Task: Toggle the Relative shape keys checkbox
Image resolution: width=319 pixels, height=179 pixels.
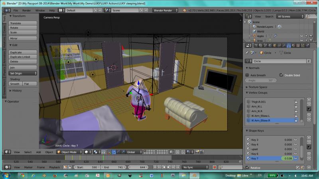Action: tap(247, 167)
